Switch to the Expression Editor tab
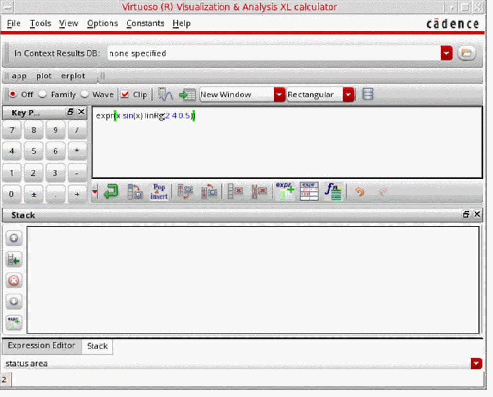The image size is (493, 397). pos(41,345)
